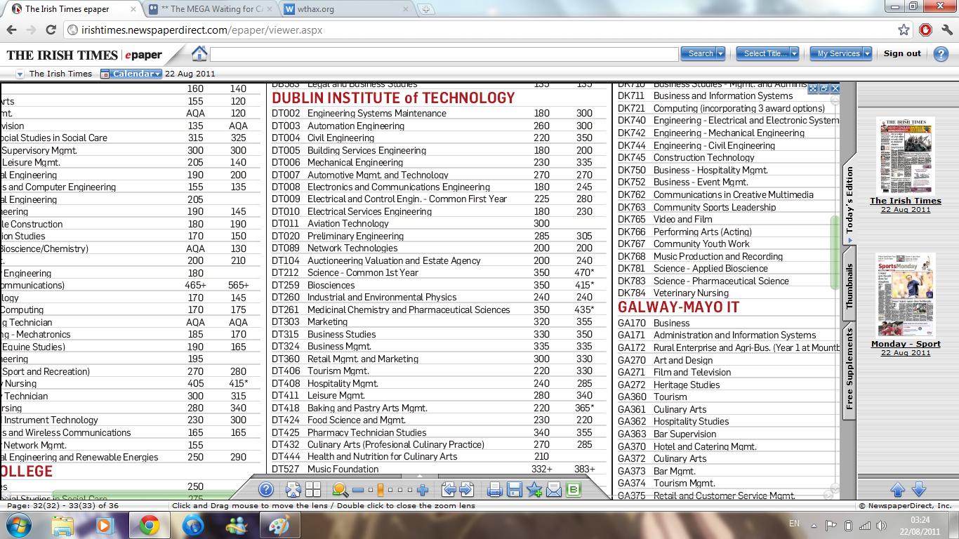Click DUBLIN INSTITUTE of TECHNOLOGY heading

tap(393, 98)
